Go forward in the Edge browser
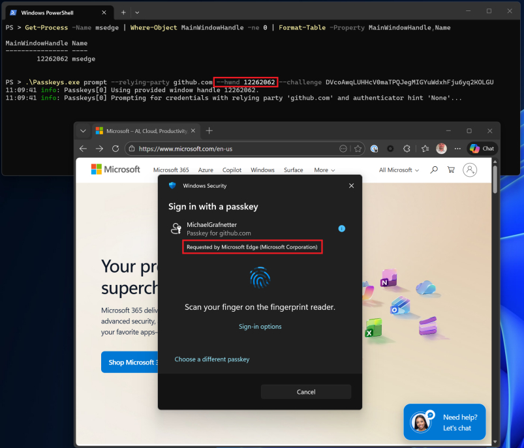This screenshot has width=524, height=448. [x=99, y=149]
